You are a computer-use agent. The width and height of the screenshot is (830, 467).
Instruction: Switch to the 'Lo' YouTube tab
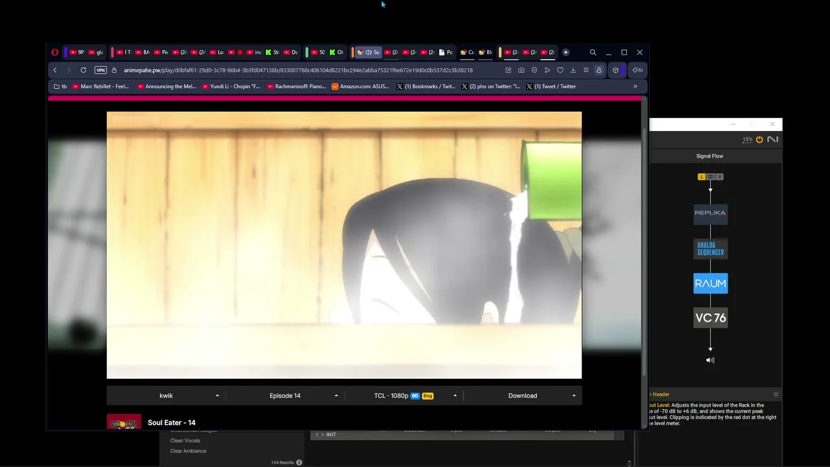[217, 53]
